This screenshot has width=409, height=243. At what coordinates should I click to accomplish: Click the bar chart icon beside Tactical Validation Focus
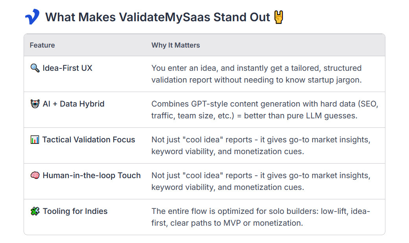coord(35,140)
